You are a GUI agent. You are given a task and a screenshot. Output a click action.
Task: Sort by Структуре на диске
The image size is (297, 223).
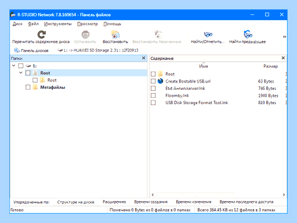(x=76, y=202)
